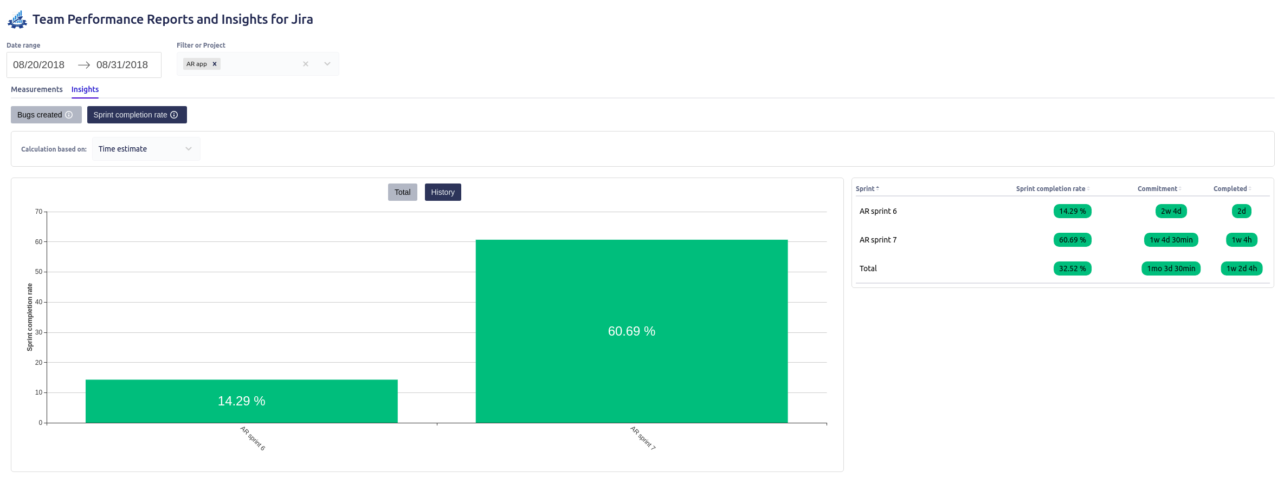Show the History chart view

[443, 192]
